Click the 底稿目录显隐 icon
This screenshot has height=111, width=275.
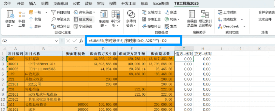[192, 14]
